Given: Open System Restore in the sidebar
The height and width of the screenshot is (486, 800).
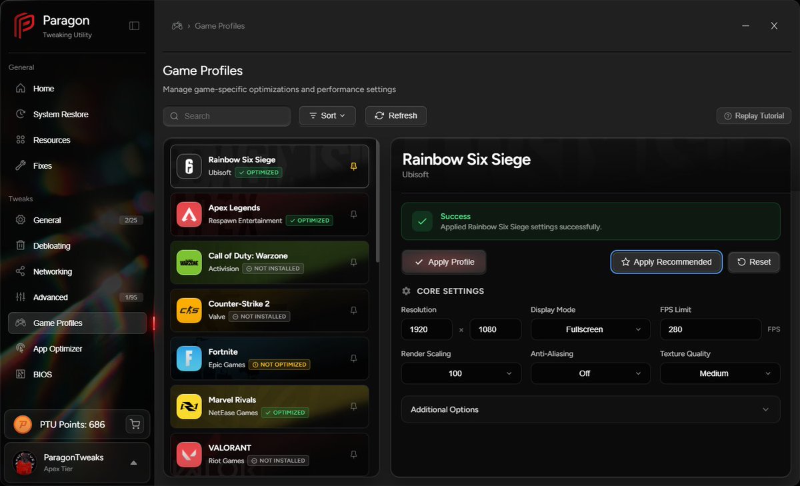Looking at the screenshot, I should click(x=77, y=114).
